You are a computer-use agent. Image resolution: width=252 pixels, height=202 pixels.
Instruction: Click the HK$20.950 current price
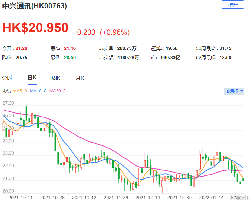[35, 28]
